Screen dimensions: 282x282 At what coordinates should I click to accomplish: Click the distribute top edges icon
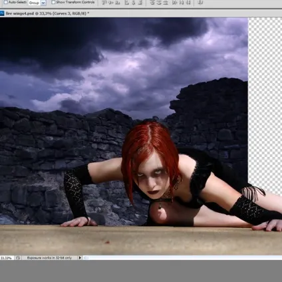[152, 3]
